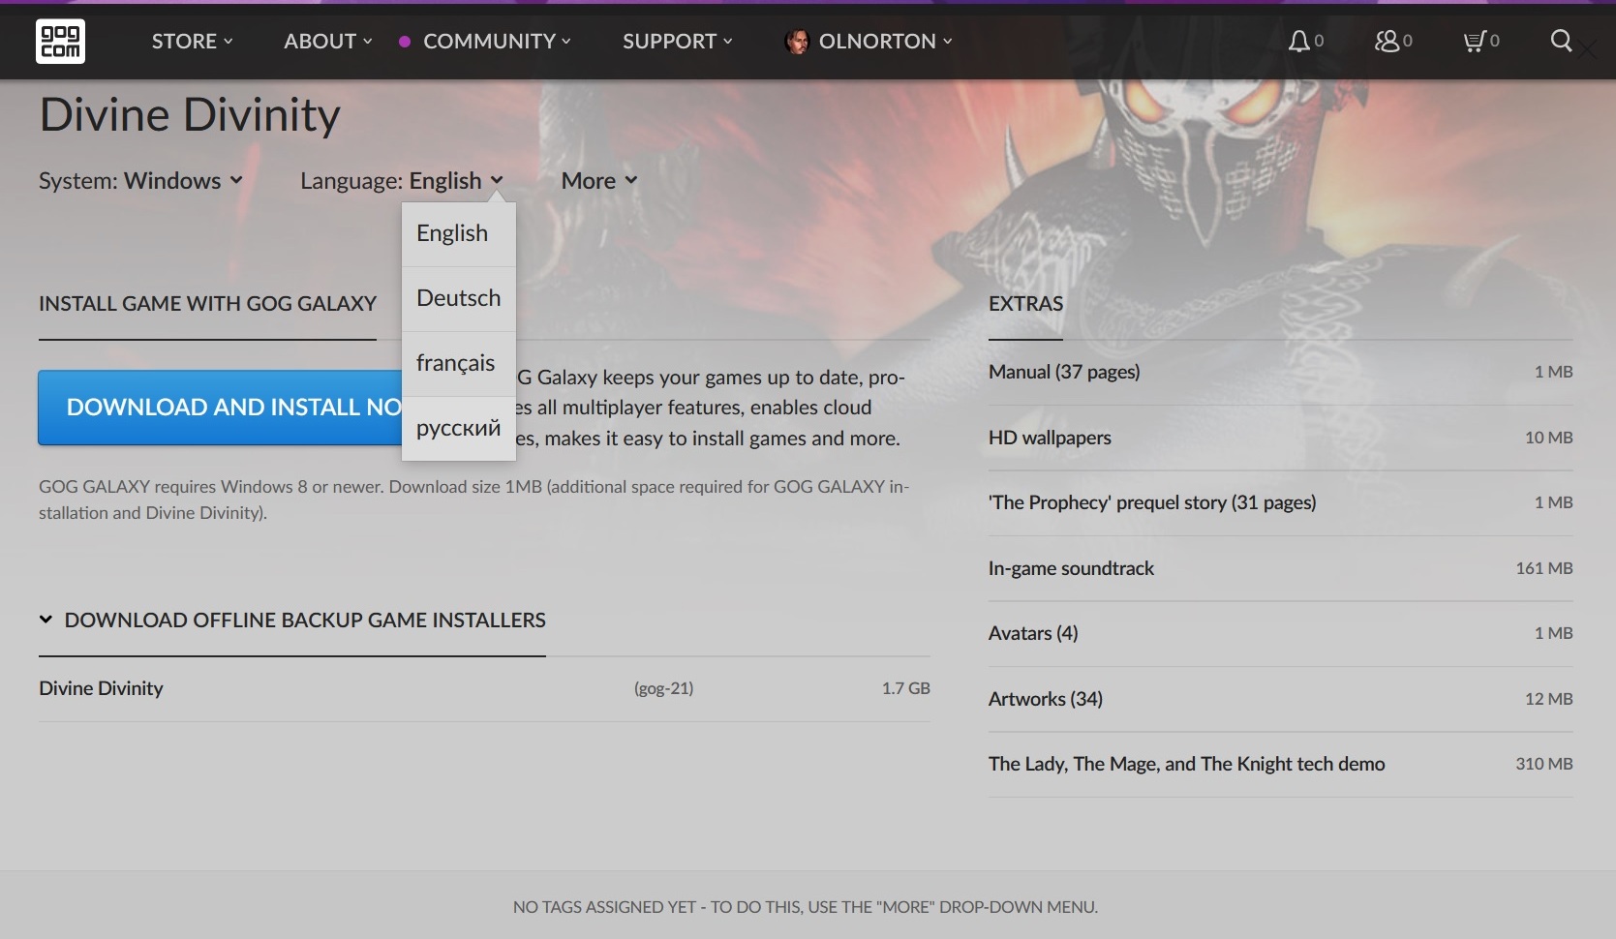Close the overlay with the X icon
Image resolution: width=1616 pixels, height=939 pixels.
click(1588, 50)
